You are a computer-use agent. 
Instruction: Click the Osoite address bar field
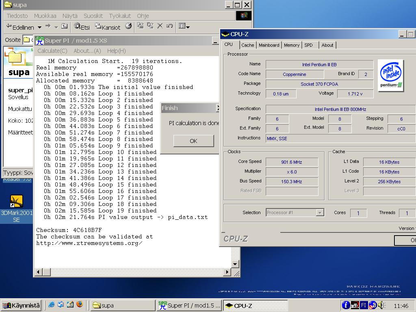[x=28, y=40]
